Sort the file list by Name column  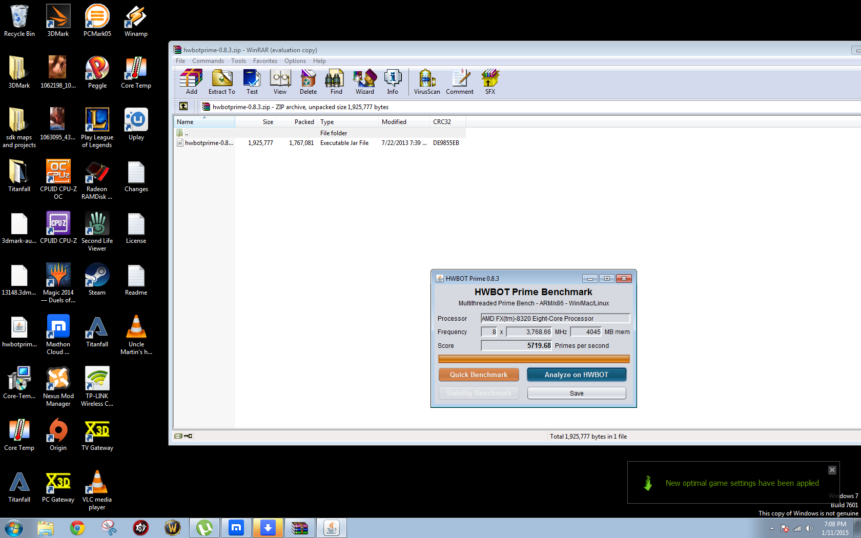(204, 122)
